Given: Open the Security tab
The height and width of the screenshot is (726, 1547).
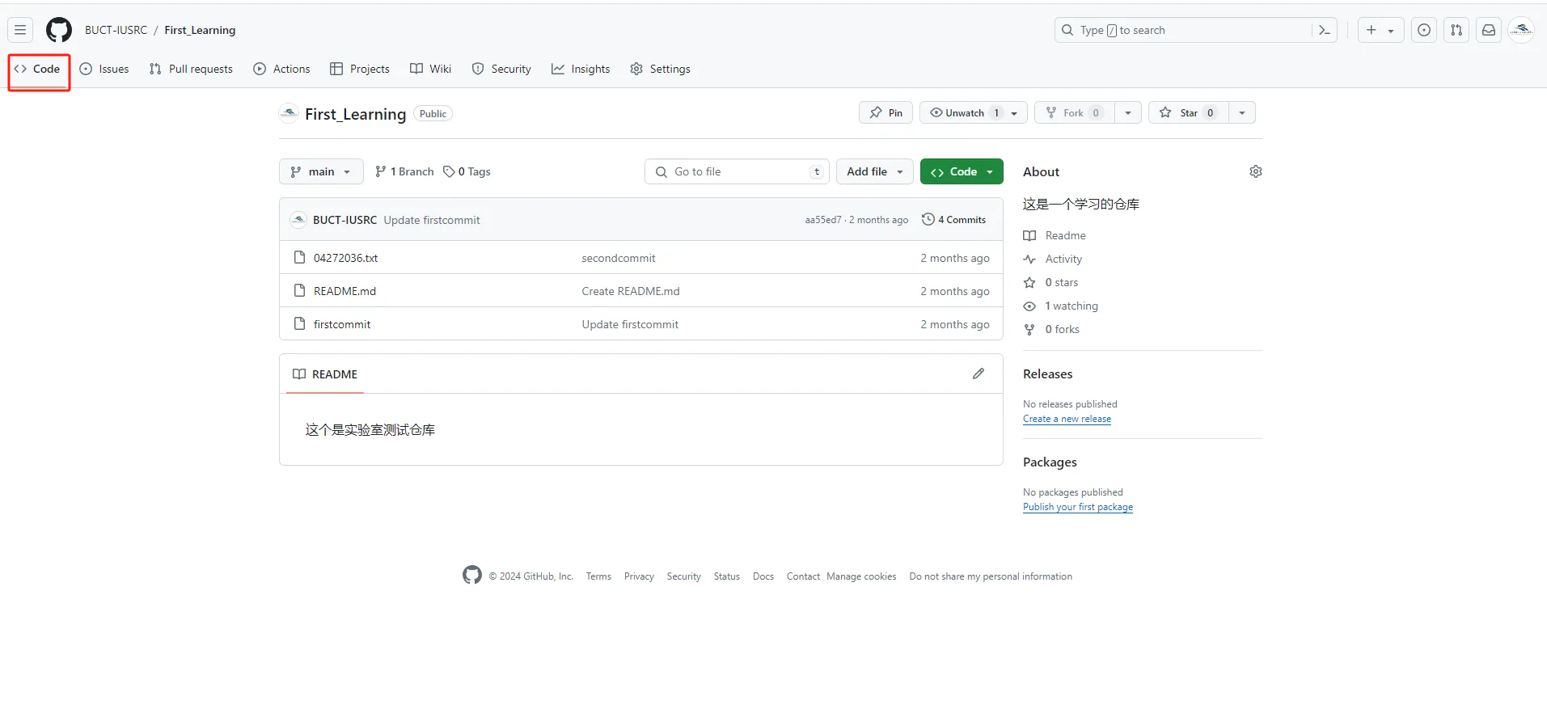Looking at the screenshot, I should point(502,69).
